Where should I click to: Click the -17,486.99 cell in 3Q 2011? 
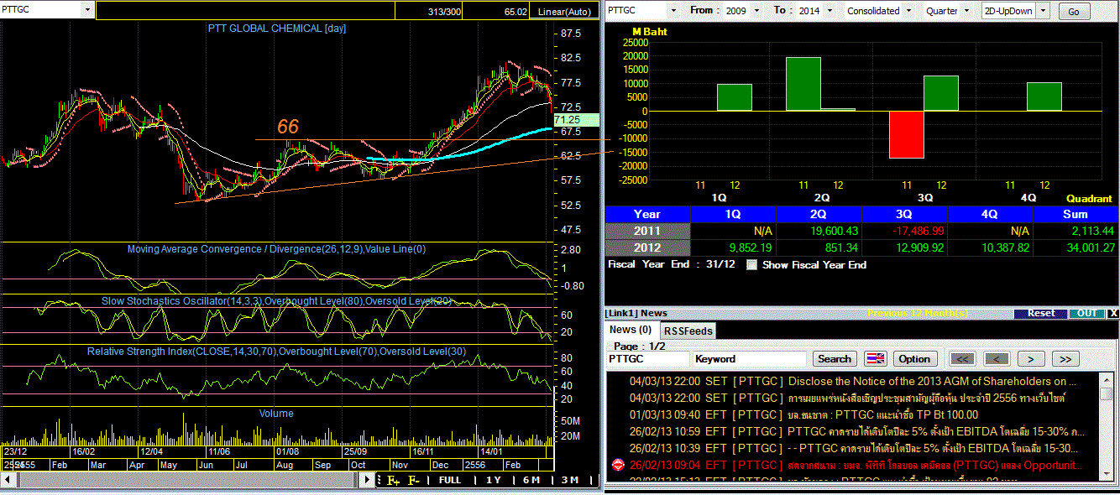[905, 231]
